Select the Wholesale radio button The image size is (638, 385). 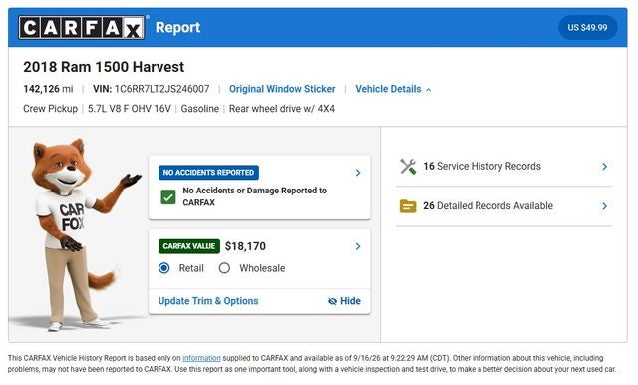[x=224, y=268]
